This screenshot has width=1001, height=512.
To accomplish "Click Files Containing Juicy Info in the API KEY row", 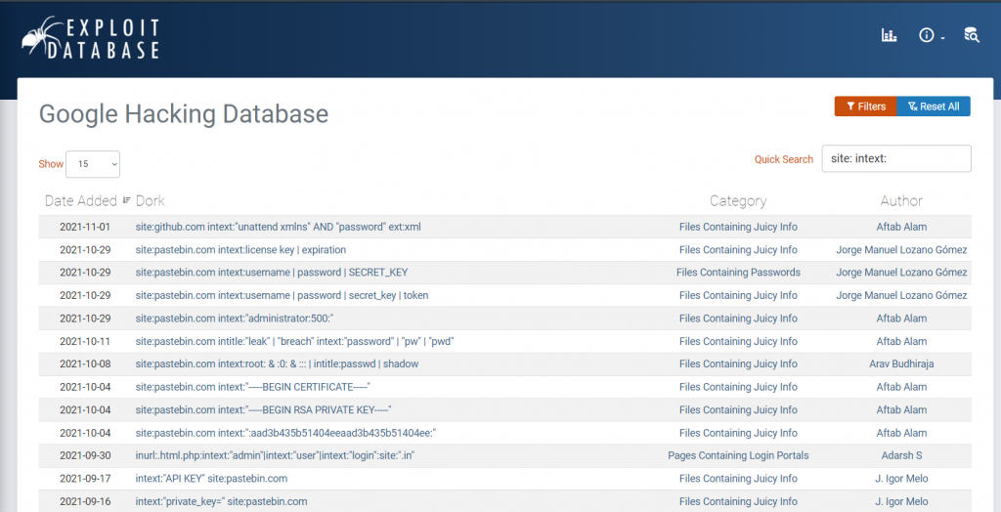I will [x=738, y=478].
